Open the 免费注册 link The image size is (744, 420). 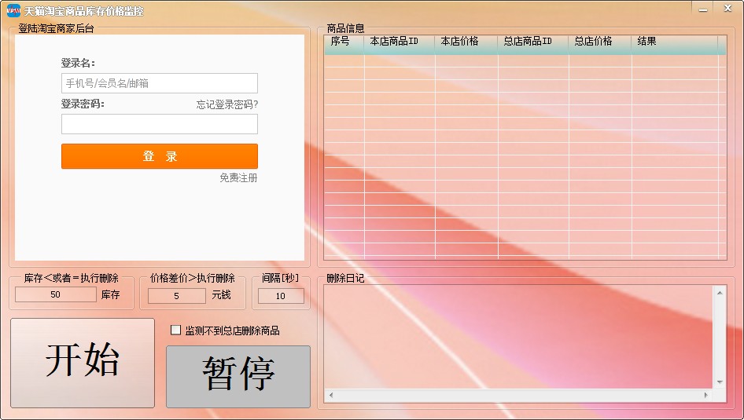238,178
